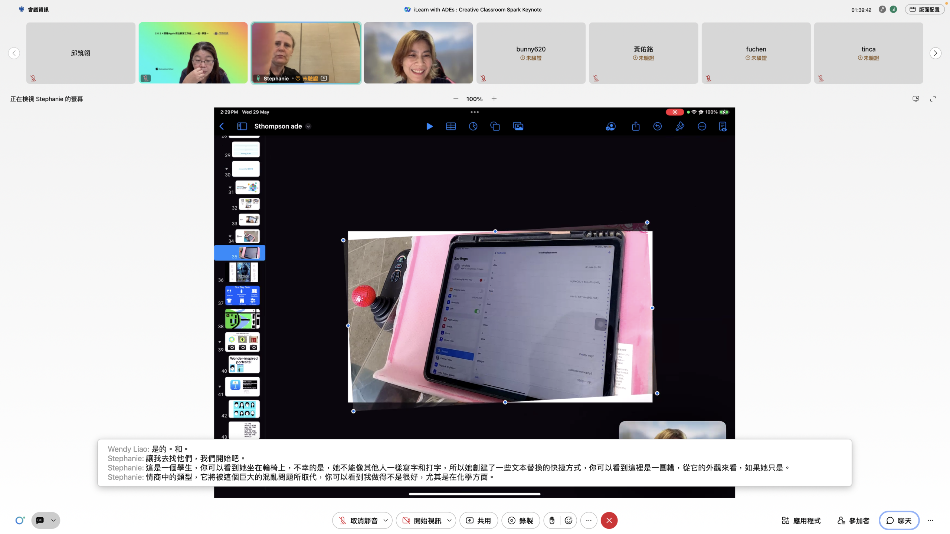Click the leave meeting red X button

coord(609,520)
